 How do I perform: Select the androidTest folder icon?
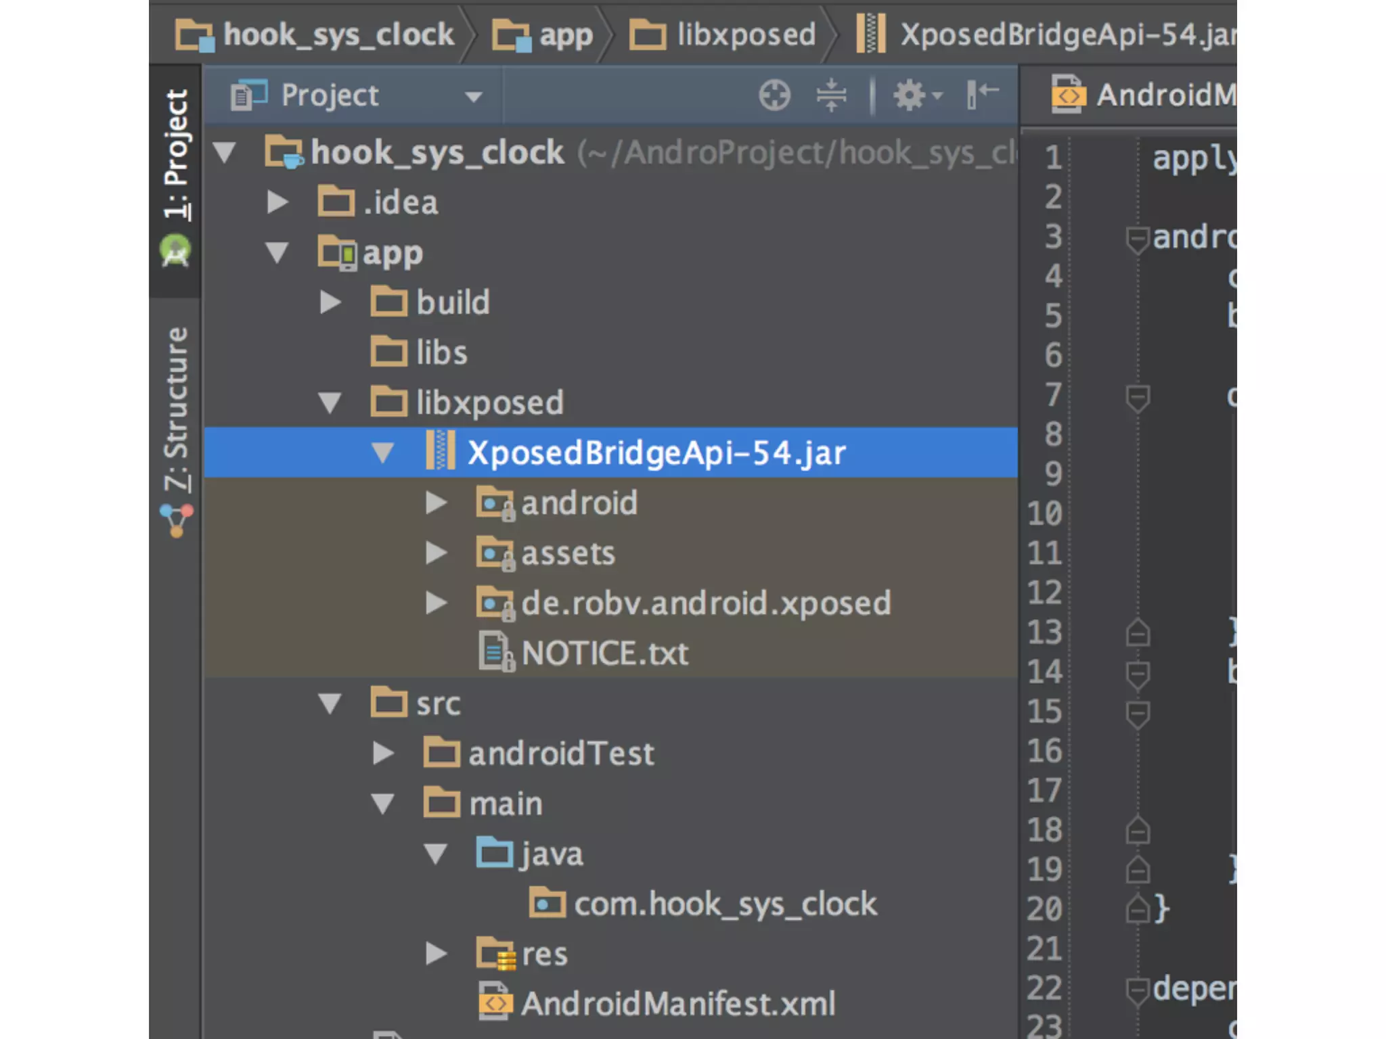click(442, 752)
